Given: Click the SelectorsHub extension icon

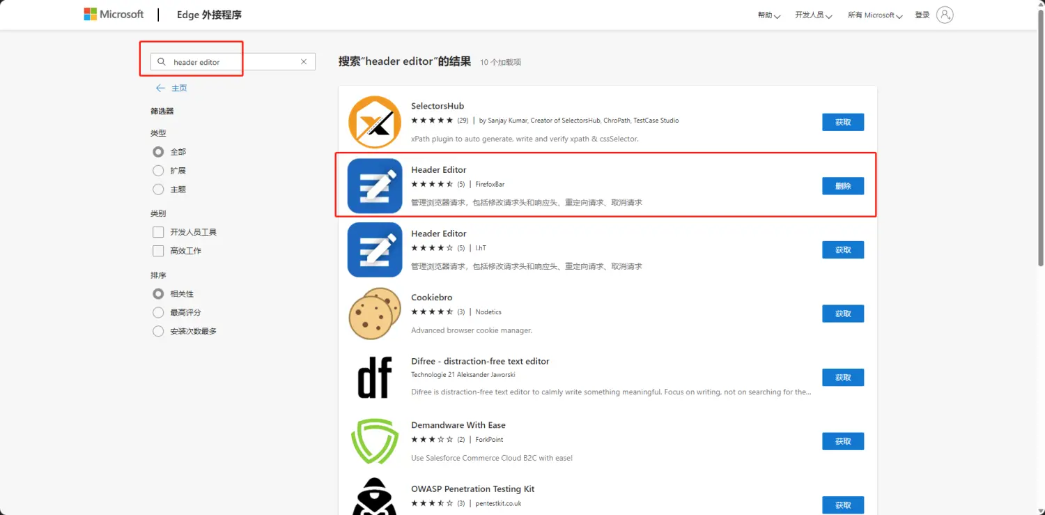Looking at the screenshot, I should 375,122.
